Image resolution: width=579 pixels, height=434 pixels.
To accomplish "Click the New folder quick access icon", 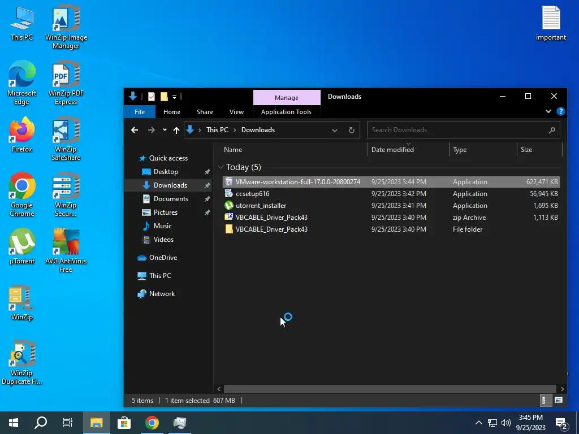I will (x=164, y=97).
